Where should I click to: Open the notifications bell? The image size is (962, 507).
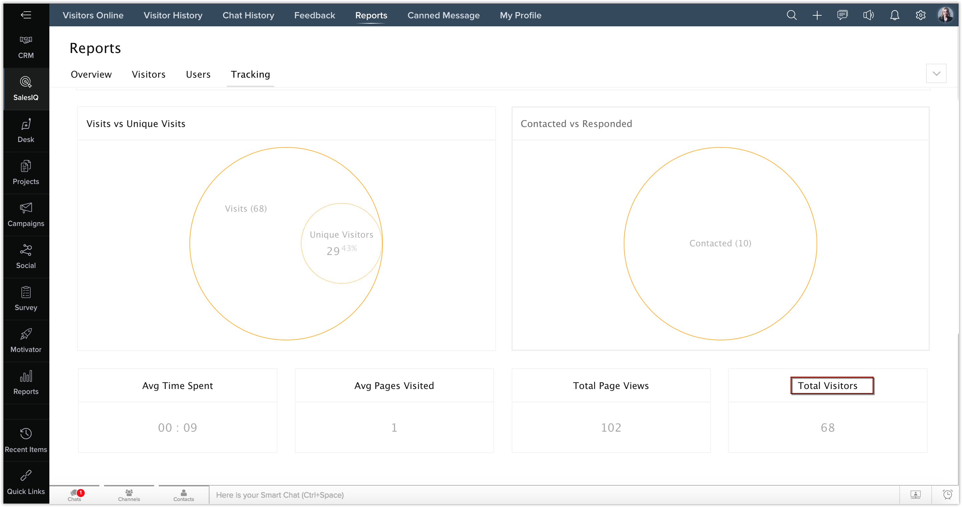(894, 15)
